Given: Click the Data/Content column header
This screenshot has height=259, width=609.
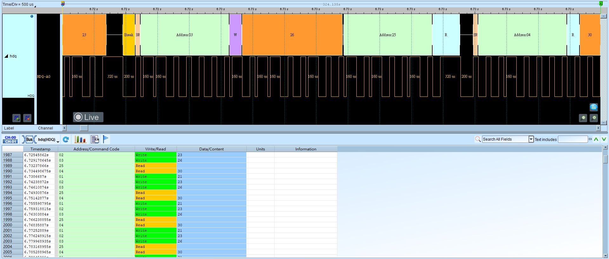Looking at the screenshot, I should (x=211, y=149).
